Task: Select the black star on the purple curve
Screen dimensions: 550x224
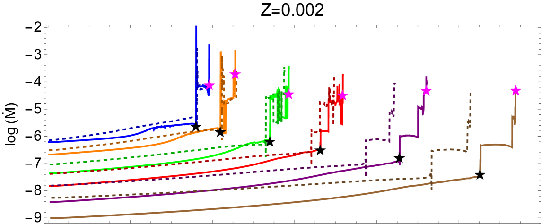Action: (x=399, y=158)
